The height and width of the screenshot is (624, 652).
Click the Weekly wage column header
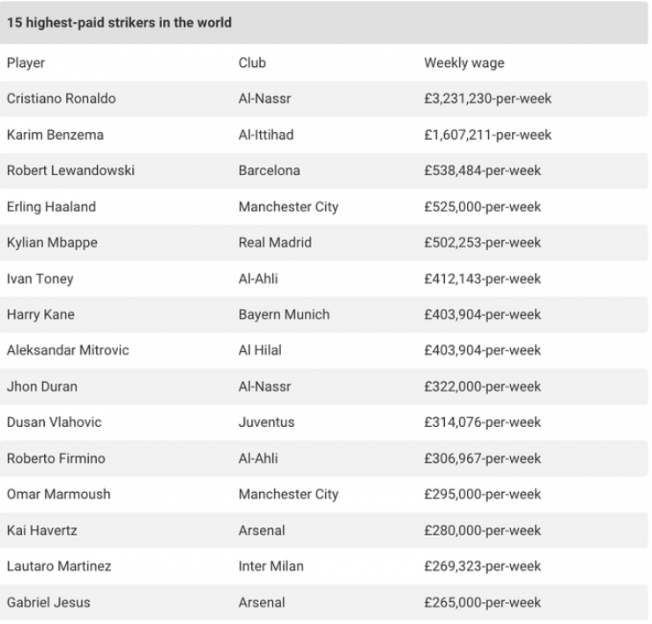tap(464, 63)
